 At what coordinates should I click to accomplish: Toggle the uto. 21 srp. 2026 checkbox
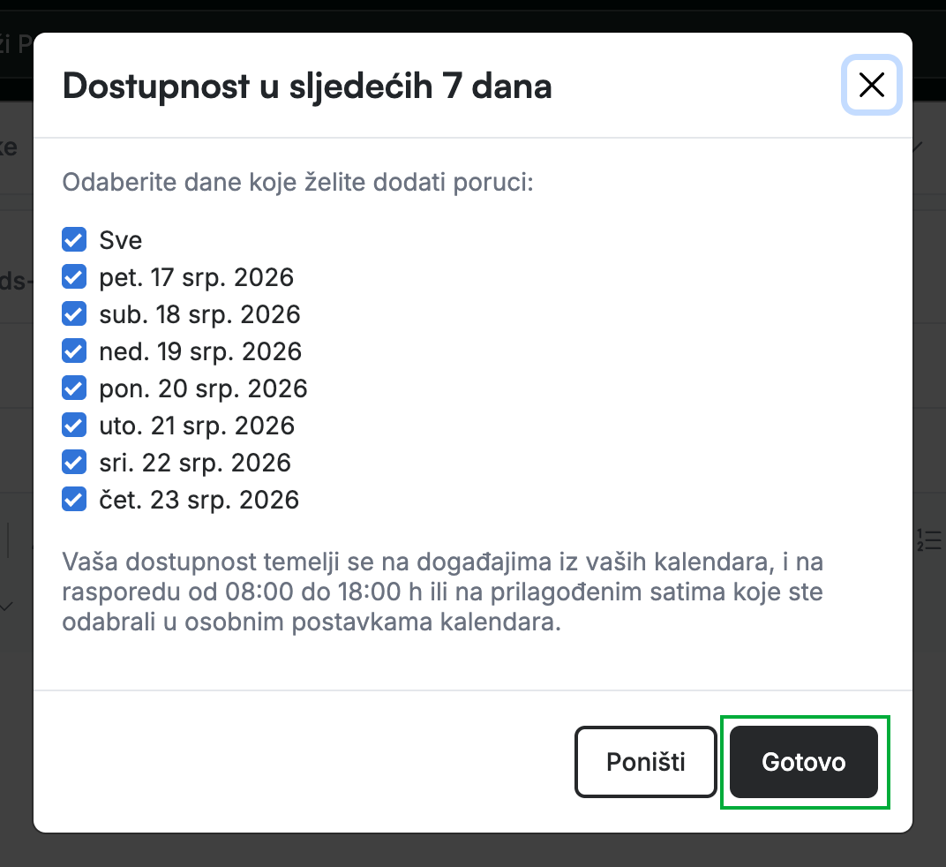(x=74, y=426)
